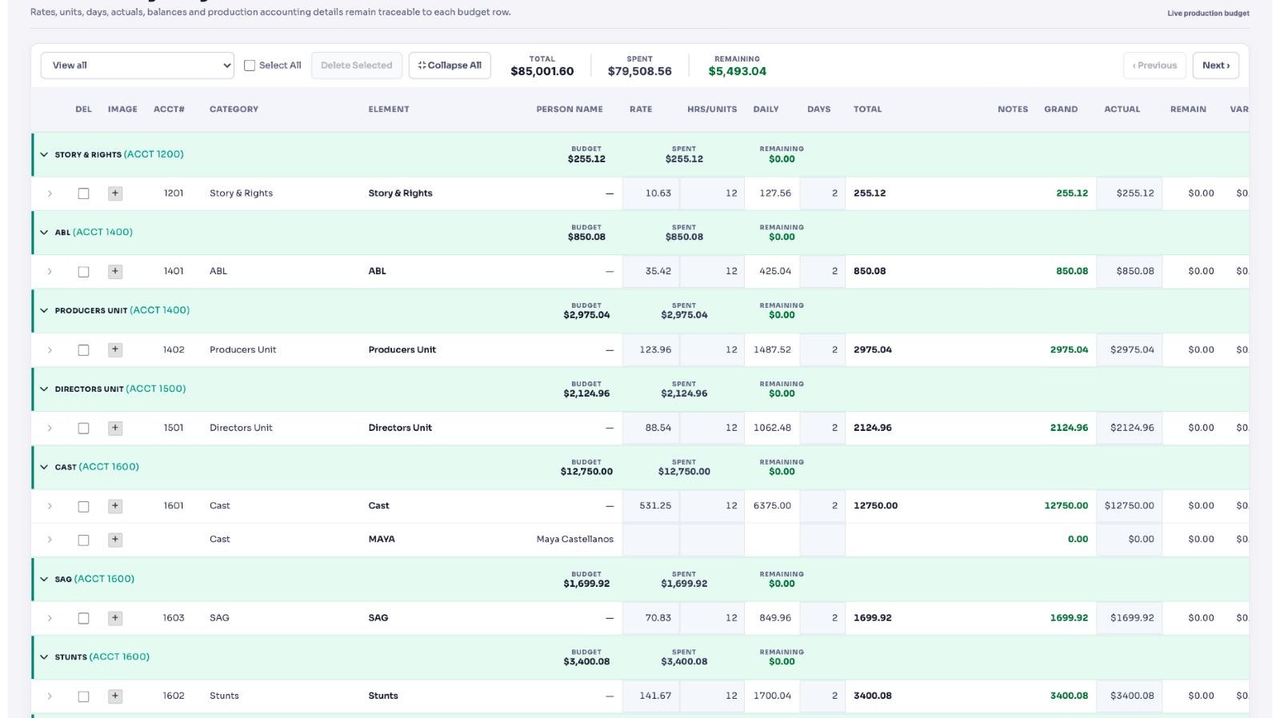Collapse the Stunts (ACCT 1600) group
Screen dimensions: 1280x718
44,657
